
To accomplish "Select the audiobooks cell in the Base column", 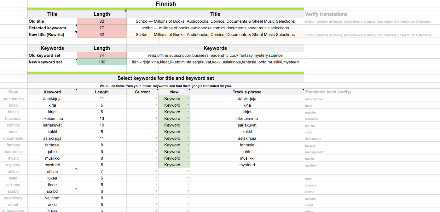I will point(13,98).
